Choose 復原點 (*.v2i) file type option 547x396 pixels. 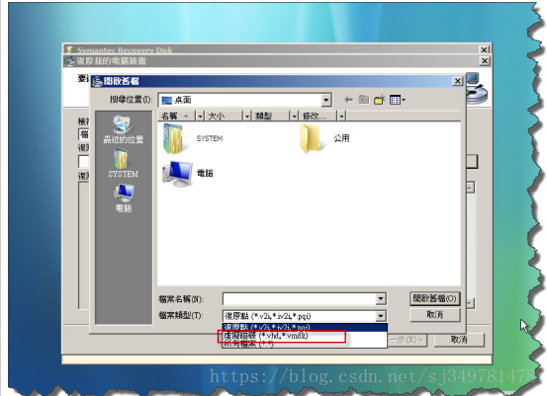(x=305, y=327)
